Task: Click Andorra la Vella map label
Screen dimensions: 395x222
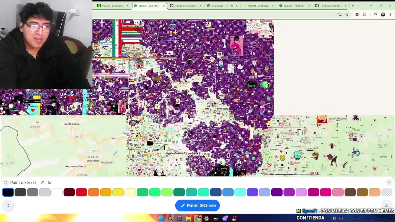Action: pos(75,166)
